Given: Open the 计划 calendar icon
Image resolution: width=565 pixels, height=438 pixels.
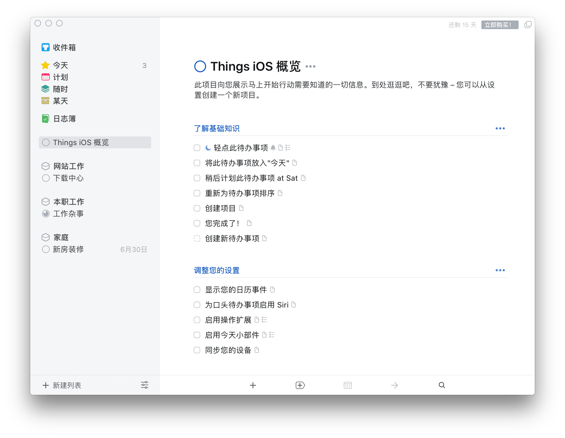Looking at the screenshot, I should [x=45, y=77].
